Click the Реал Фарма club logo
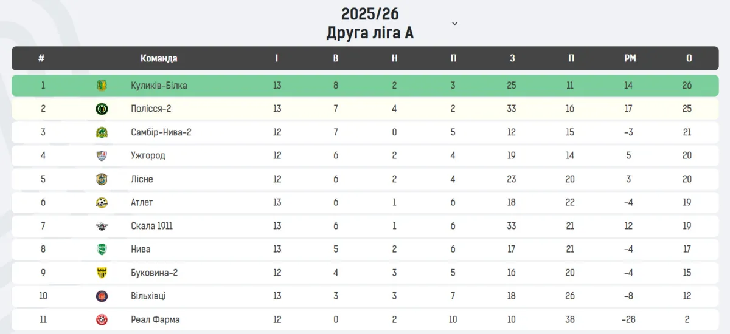 (x=102, y=319)
